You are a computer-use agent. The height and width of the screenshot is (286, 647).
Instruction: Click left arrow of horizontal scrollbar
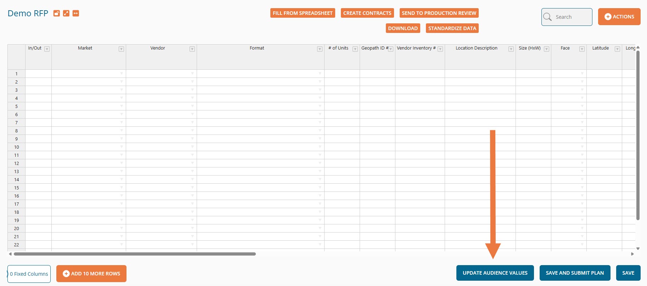(10, 254)
